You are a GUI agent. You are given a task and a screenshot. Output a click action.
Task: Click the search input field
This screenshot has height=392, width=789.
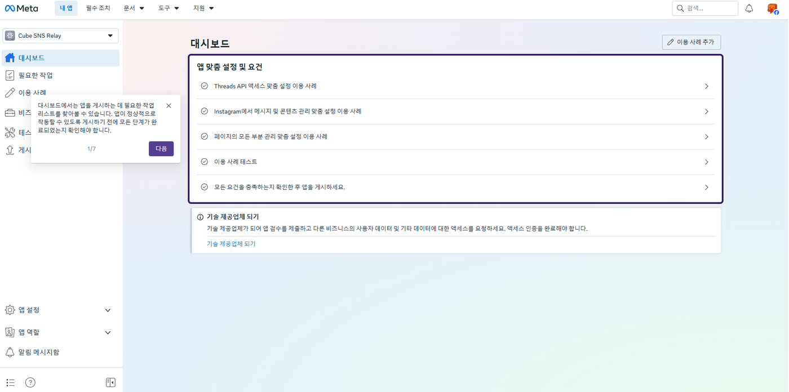[705, 8]
